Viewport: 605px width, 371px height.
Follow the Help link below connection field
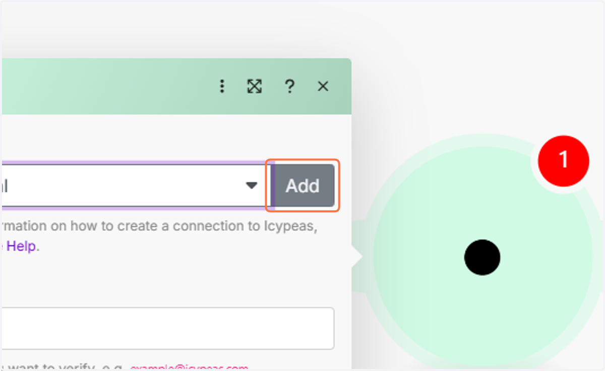pos(22,246)
